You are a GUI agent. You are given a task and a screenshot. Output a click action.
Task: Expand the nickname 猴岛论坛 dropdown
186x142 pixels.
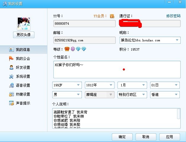click(x=177, y=40)
